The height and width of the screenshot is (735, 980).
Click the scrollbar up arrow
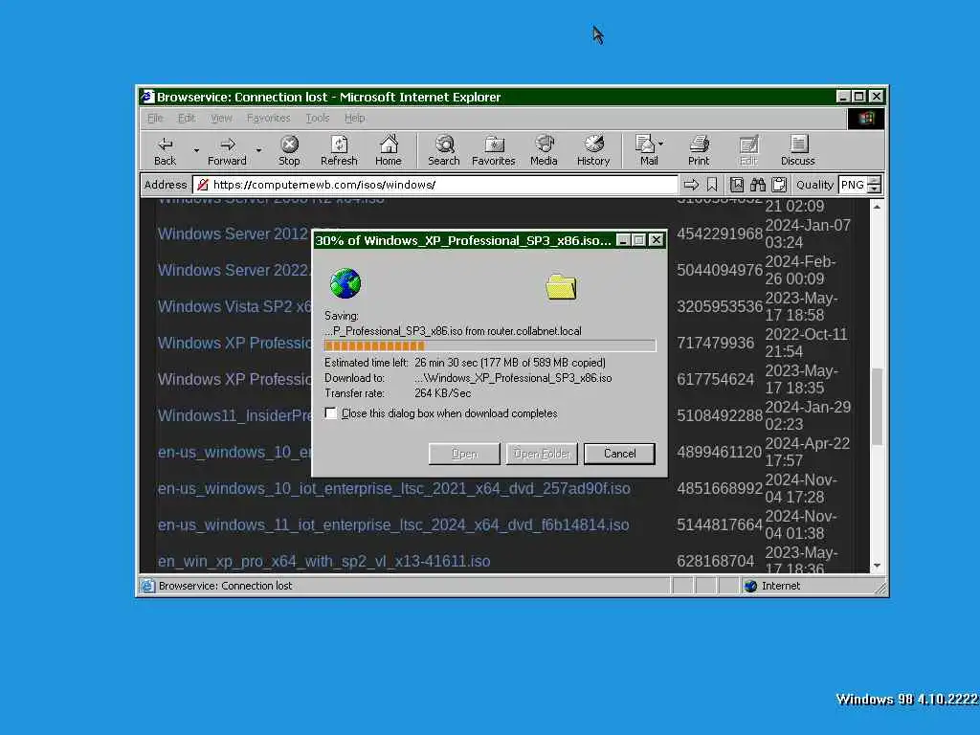(x=877, y=207)
